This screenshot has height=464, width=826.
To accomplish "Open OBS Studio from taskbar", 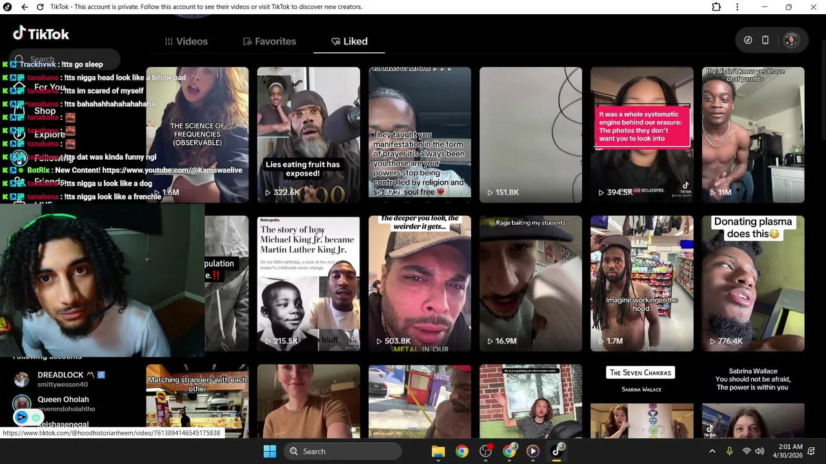I will (x=486, y=451).
